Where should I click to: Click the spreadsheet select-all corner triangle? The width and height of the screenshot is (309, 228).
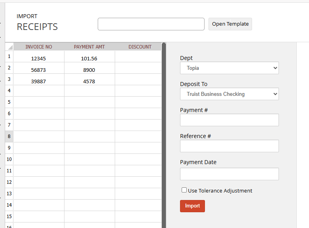pos(9,47)
